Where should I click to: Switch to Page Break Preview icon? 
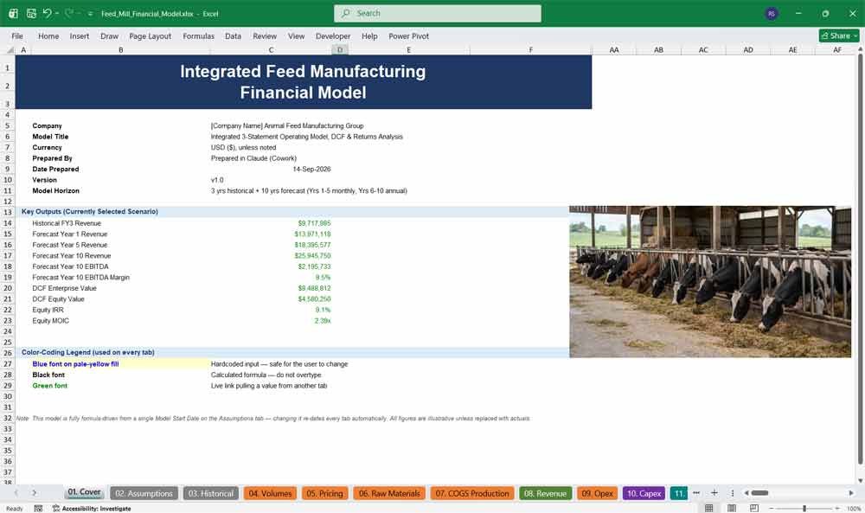(753, 508)
